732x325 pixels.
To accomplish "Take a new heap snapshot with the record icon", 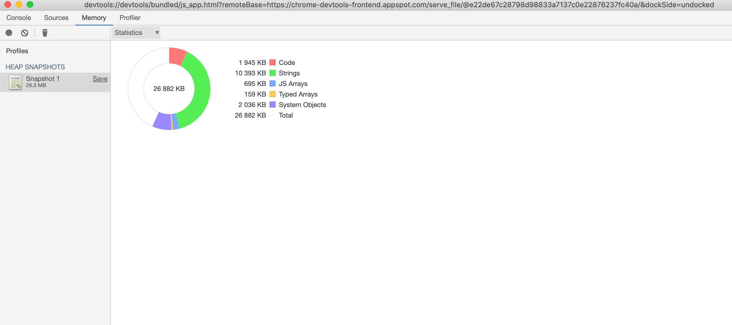I will [x=9, y=33].
